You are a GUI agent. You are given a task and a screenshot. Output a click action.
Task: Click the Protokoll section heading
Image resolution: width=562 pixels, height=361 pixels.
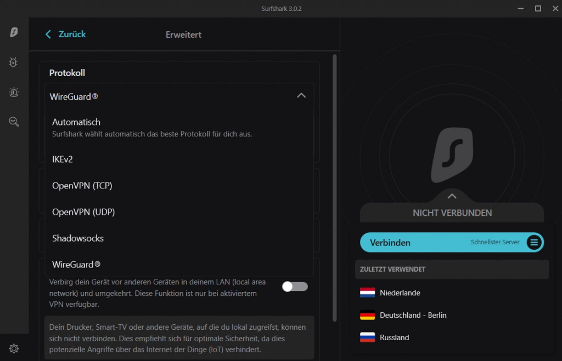67,73
